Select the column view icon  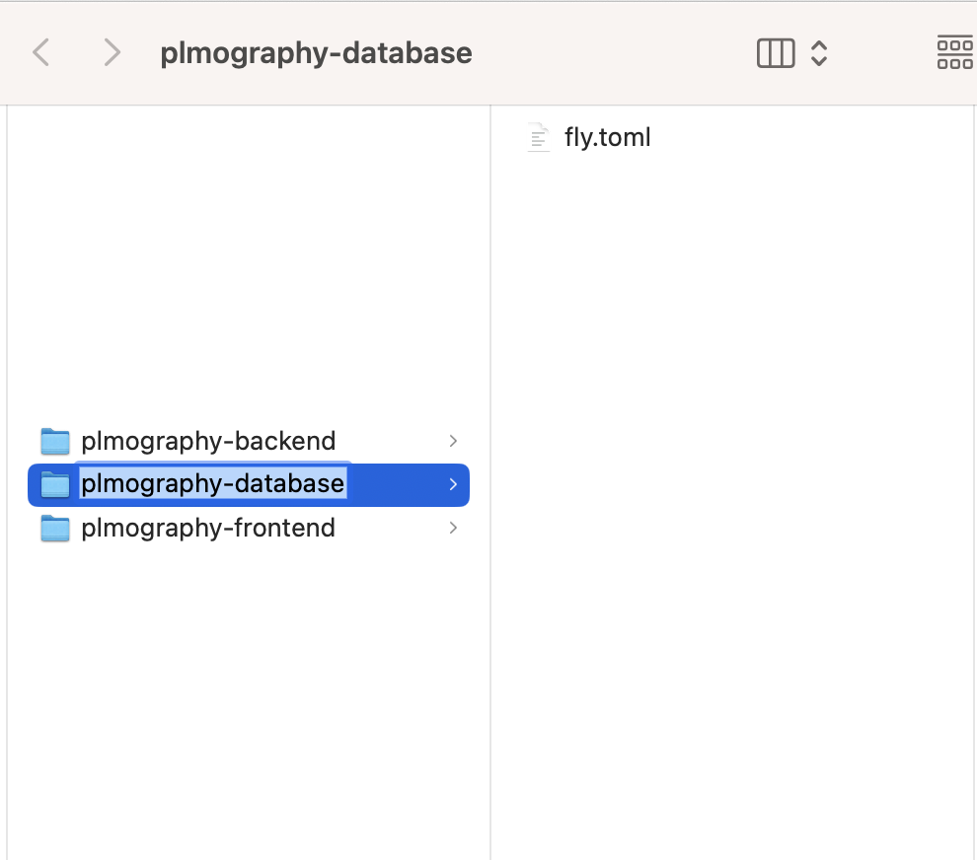[776, 53]
